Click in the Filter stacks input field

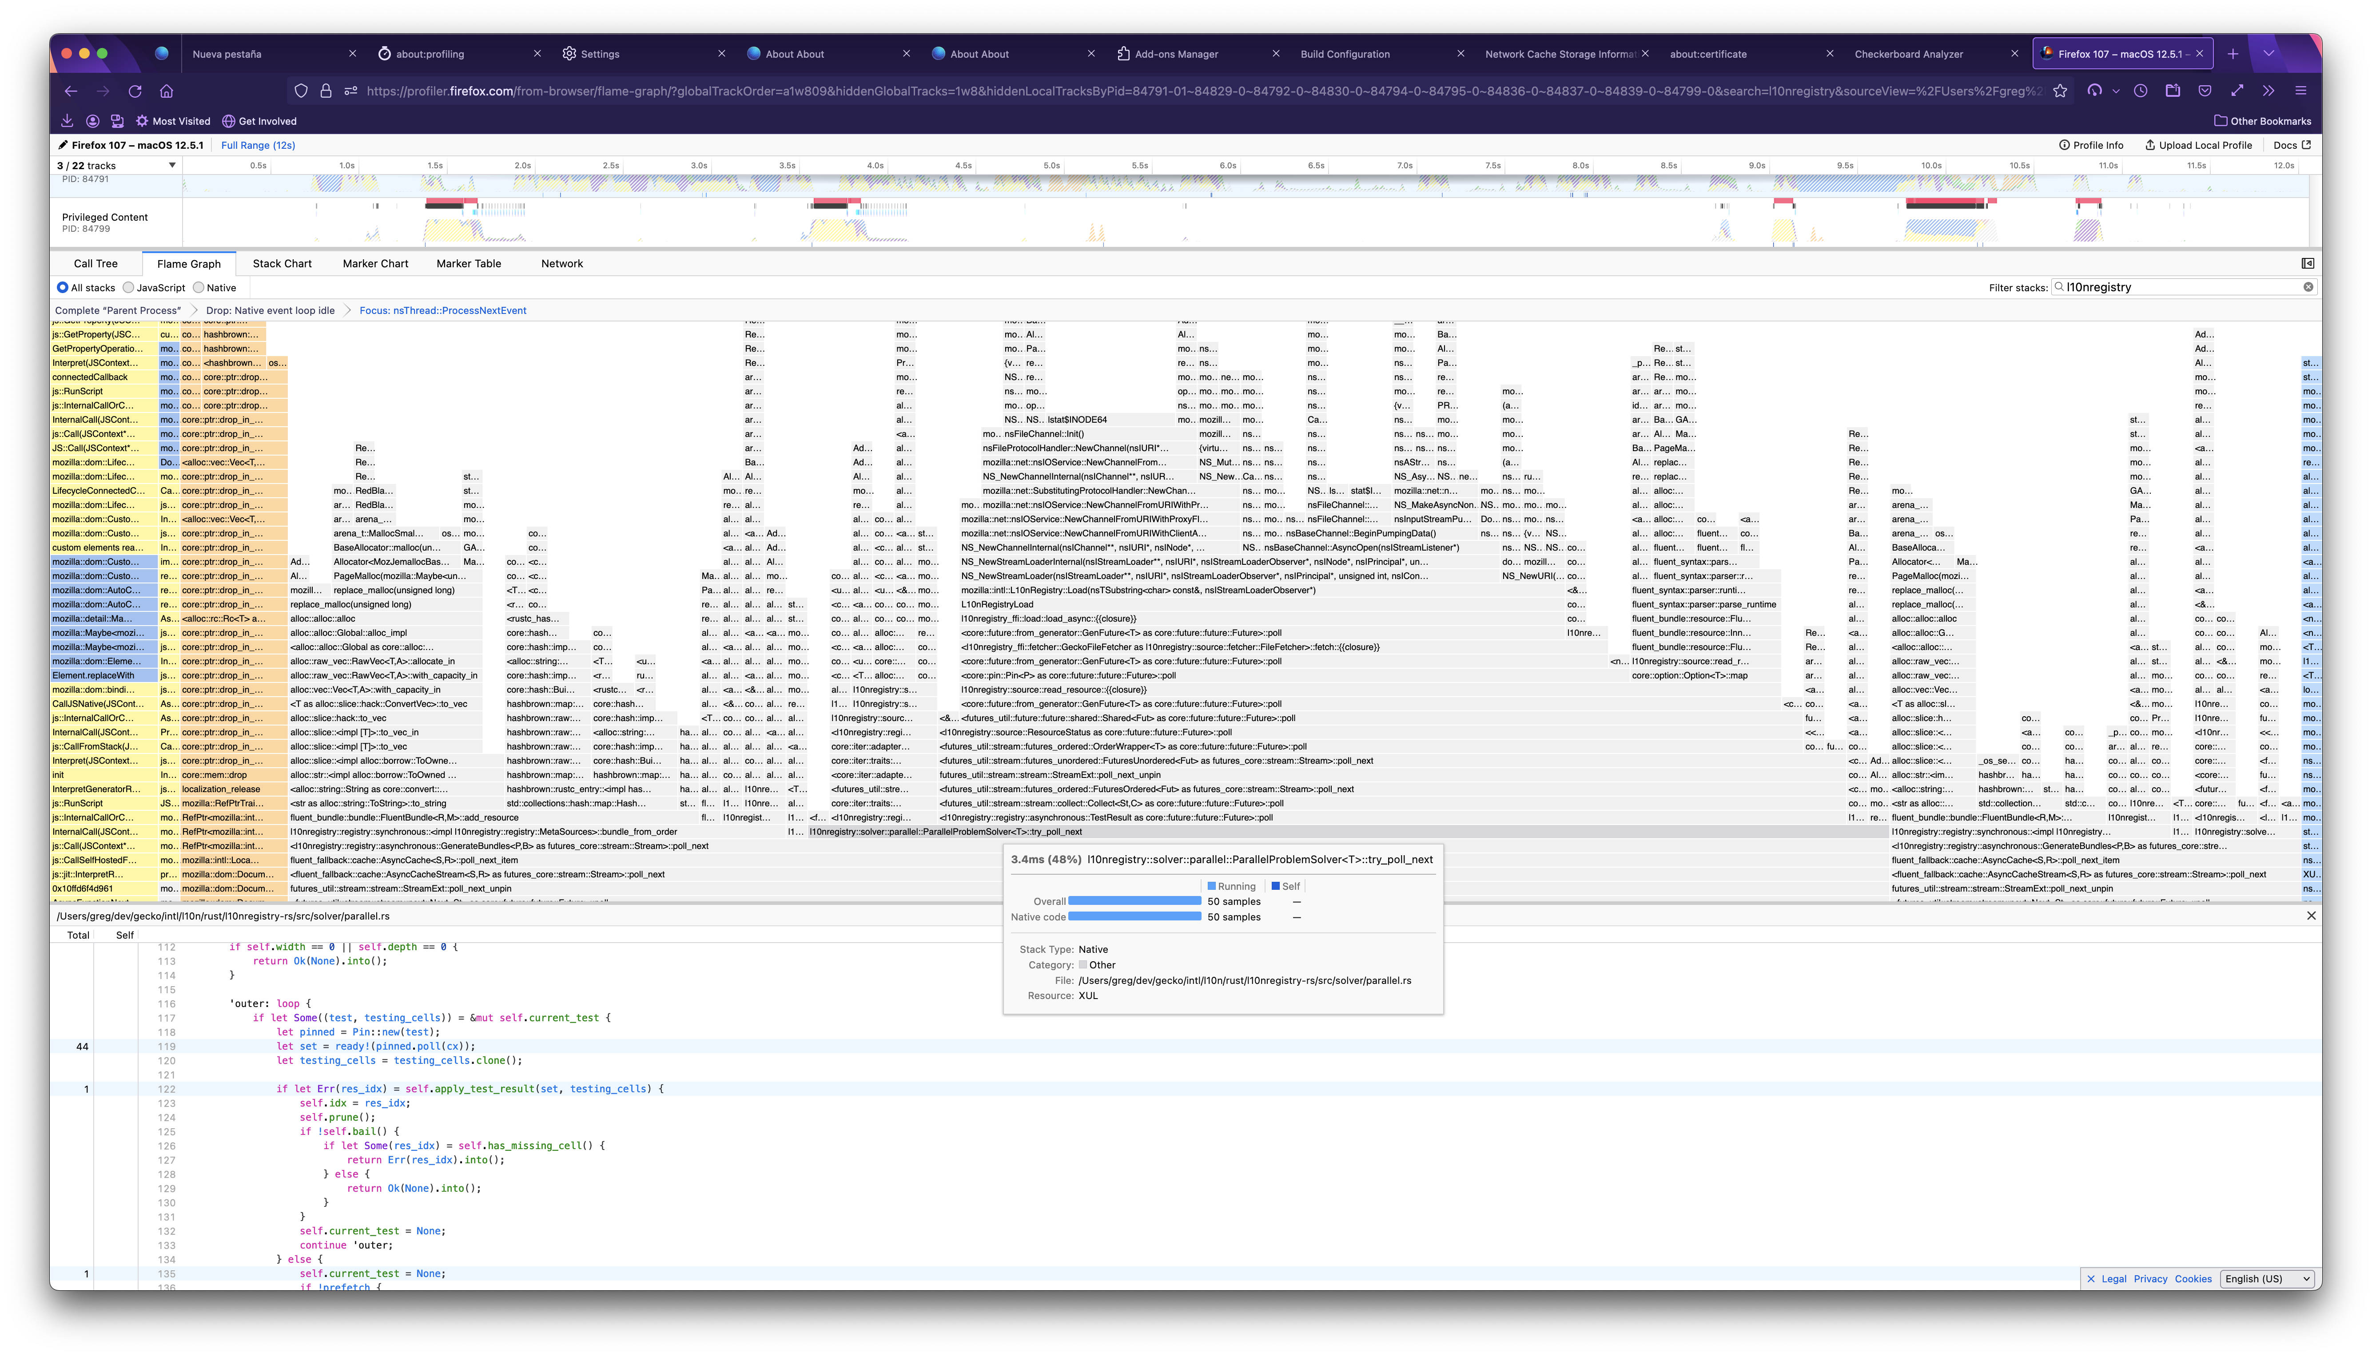(x=2180, y=287)
